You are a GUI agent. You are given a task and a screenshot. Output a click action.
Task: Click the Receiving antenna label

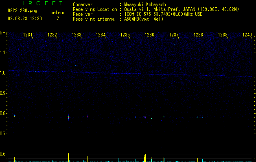coord(94,19)
